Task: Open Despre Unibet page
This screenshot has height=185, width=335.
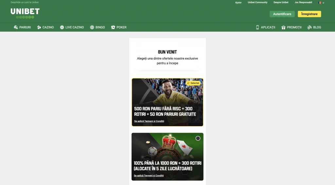Action: tap(281, 3)
